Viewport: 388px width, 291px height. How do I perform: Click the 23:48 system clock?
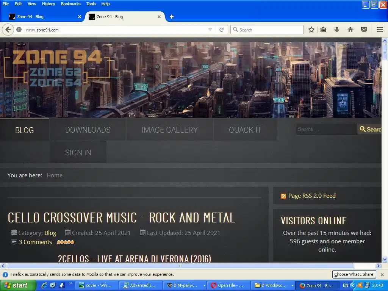(377, 285)
